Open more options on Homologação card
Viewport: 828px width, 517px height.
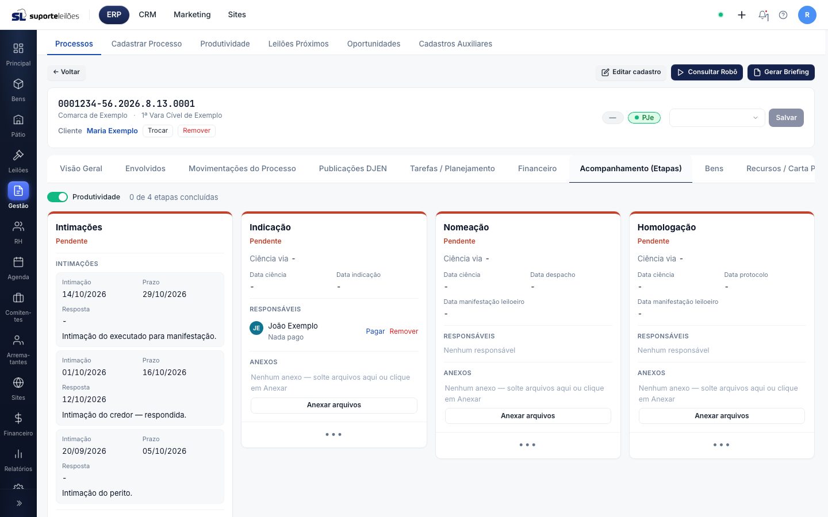(721, 445)
